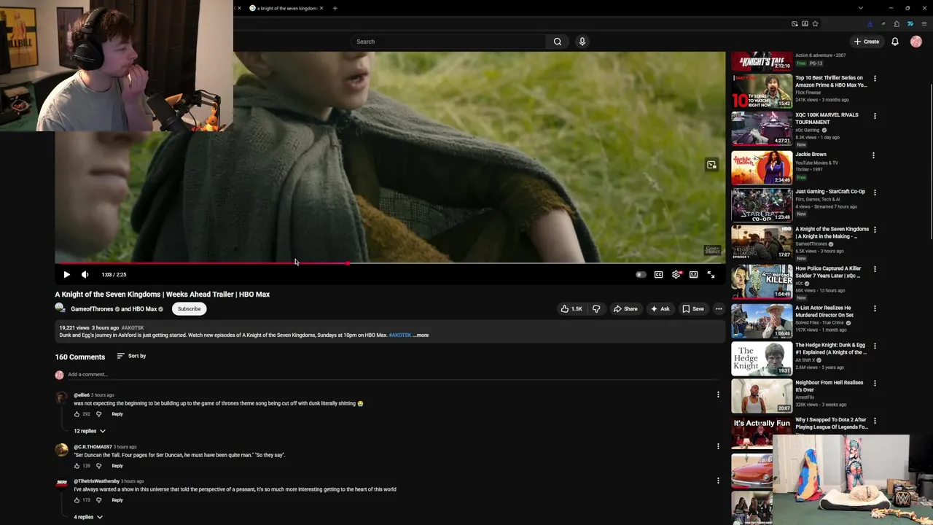Open options menu for ellie6 comment
The height and width of the screenshot is (525, 933).
coord(718,394)
